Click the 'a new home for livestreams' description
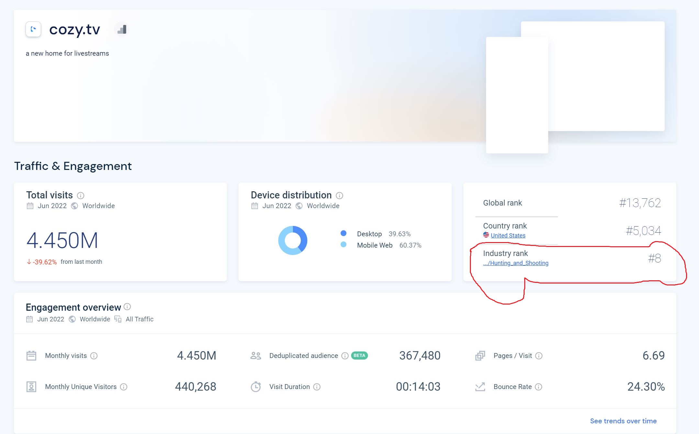Viewport: 699px width, 434px height. point(67,53)
